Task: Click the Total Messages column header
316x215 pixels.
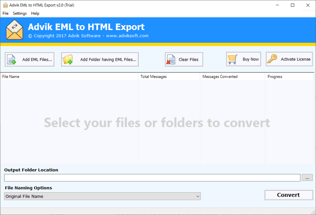Action: point(169,77)
